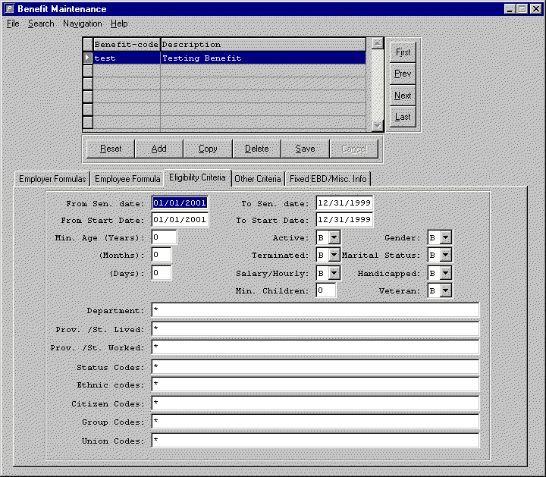Open the Navigation menu
This screenshot has width=546, height=477.
(x=82, y=24)
